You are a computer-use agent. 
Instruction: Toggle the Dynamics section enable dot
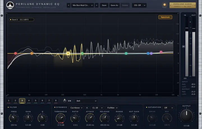[55, 107]
